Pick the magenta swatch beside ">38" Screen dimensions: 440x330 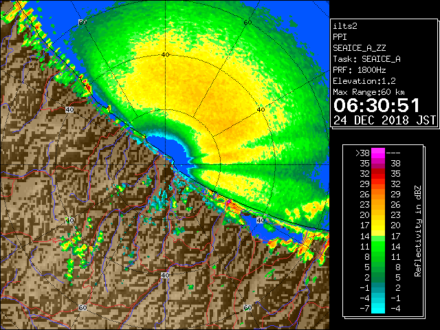click(x=378, y=153)
